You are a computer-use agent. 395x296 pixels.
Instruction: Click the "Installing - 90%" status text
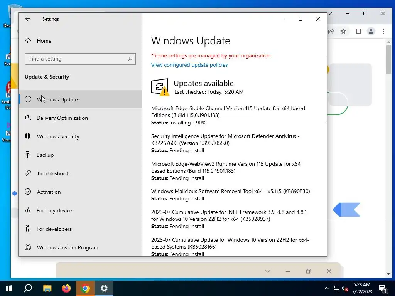click(188, 123)
